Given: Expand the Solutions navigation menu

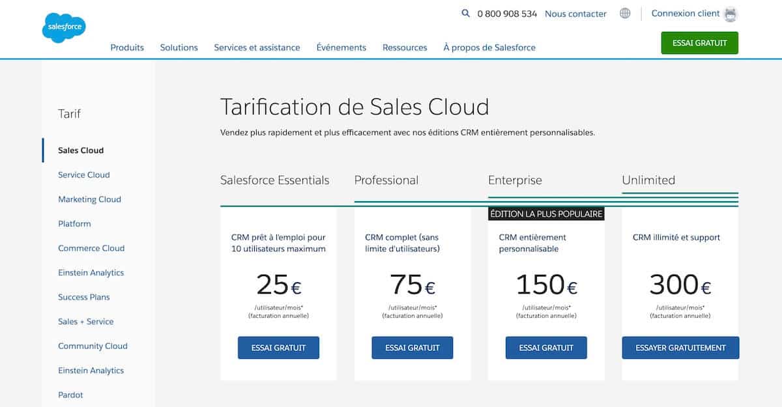Looking at the screenshot, I should (x=179, y=48).
